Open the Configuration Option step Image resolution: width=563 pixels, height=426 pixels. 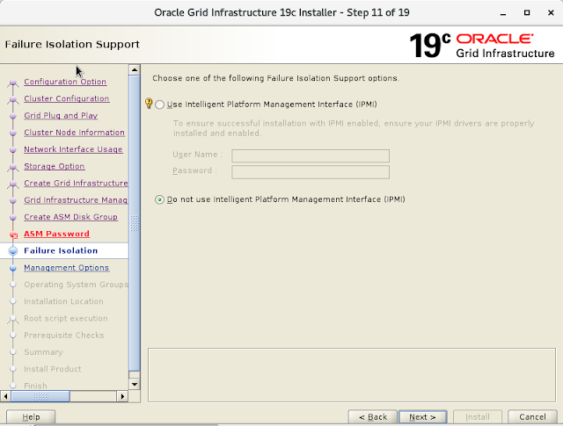[x=65, y=82]
